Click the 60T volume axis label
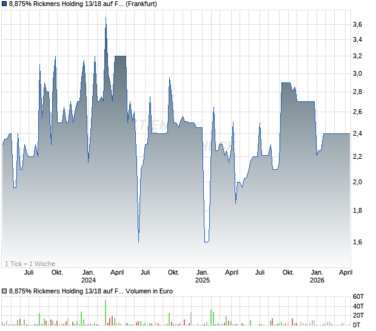 coord(358,296)
